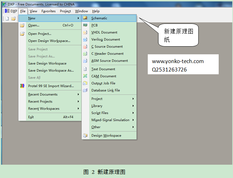Click the PCB board icon
Image resolution: width=233 pixels, height=178 pixels.
85,25
